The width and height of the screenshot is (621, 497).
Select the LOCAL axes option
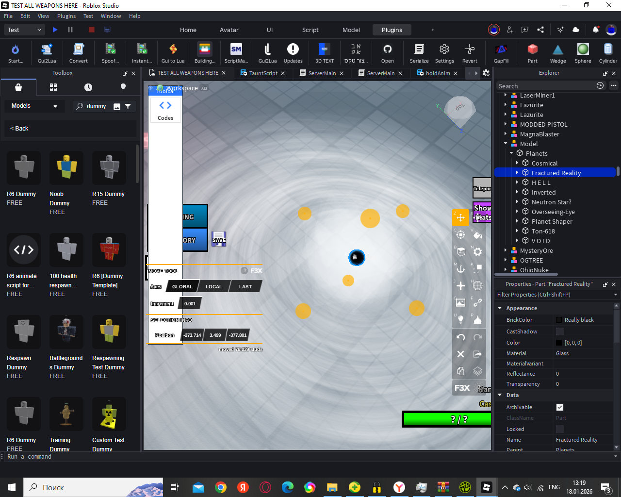click(213, 287)
